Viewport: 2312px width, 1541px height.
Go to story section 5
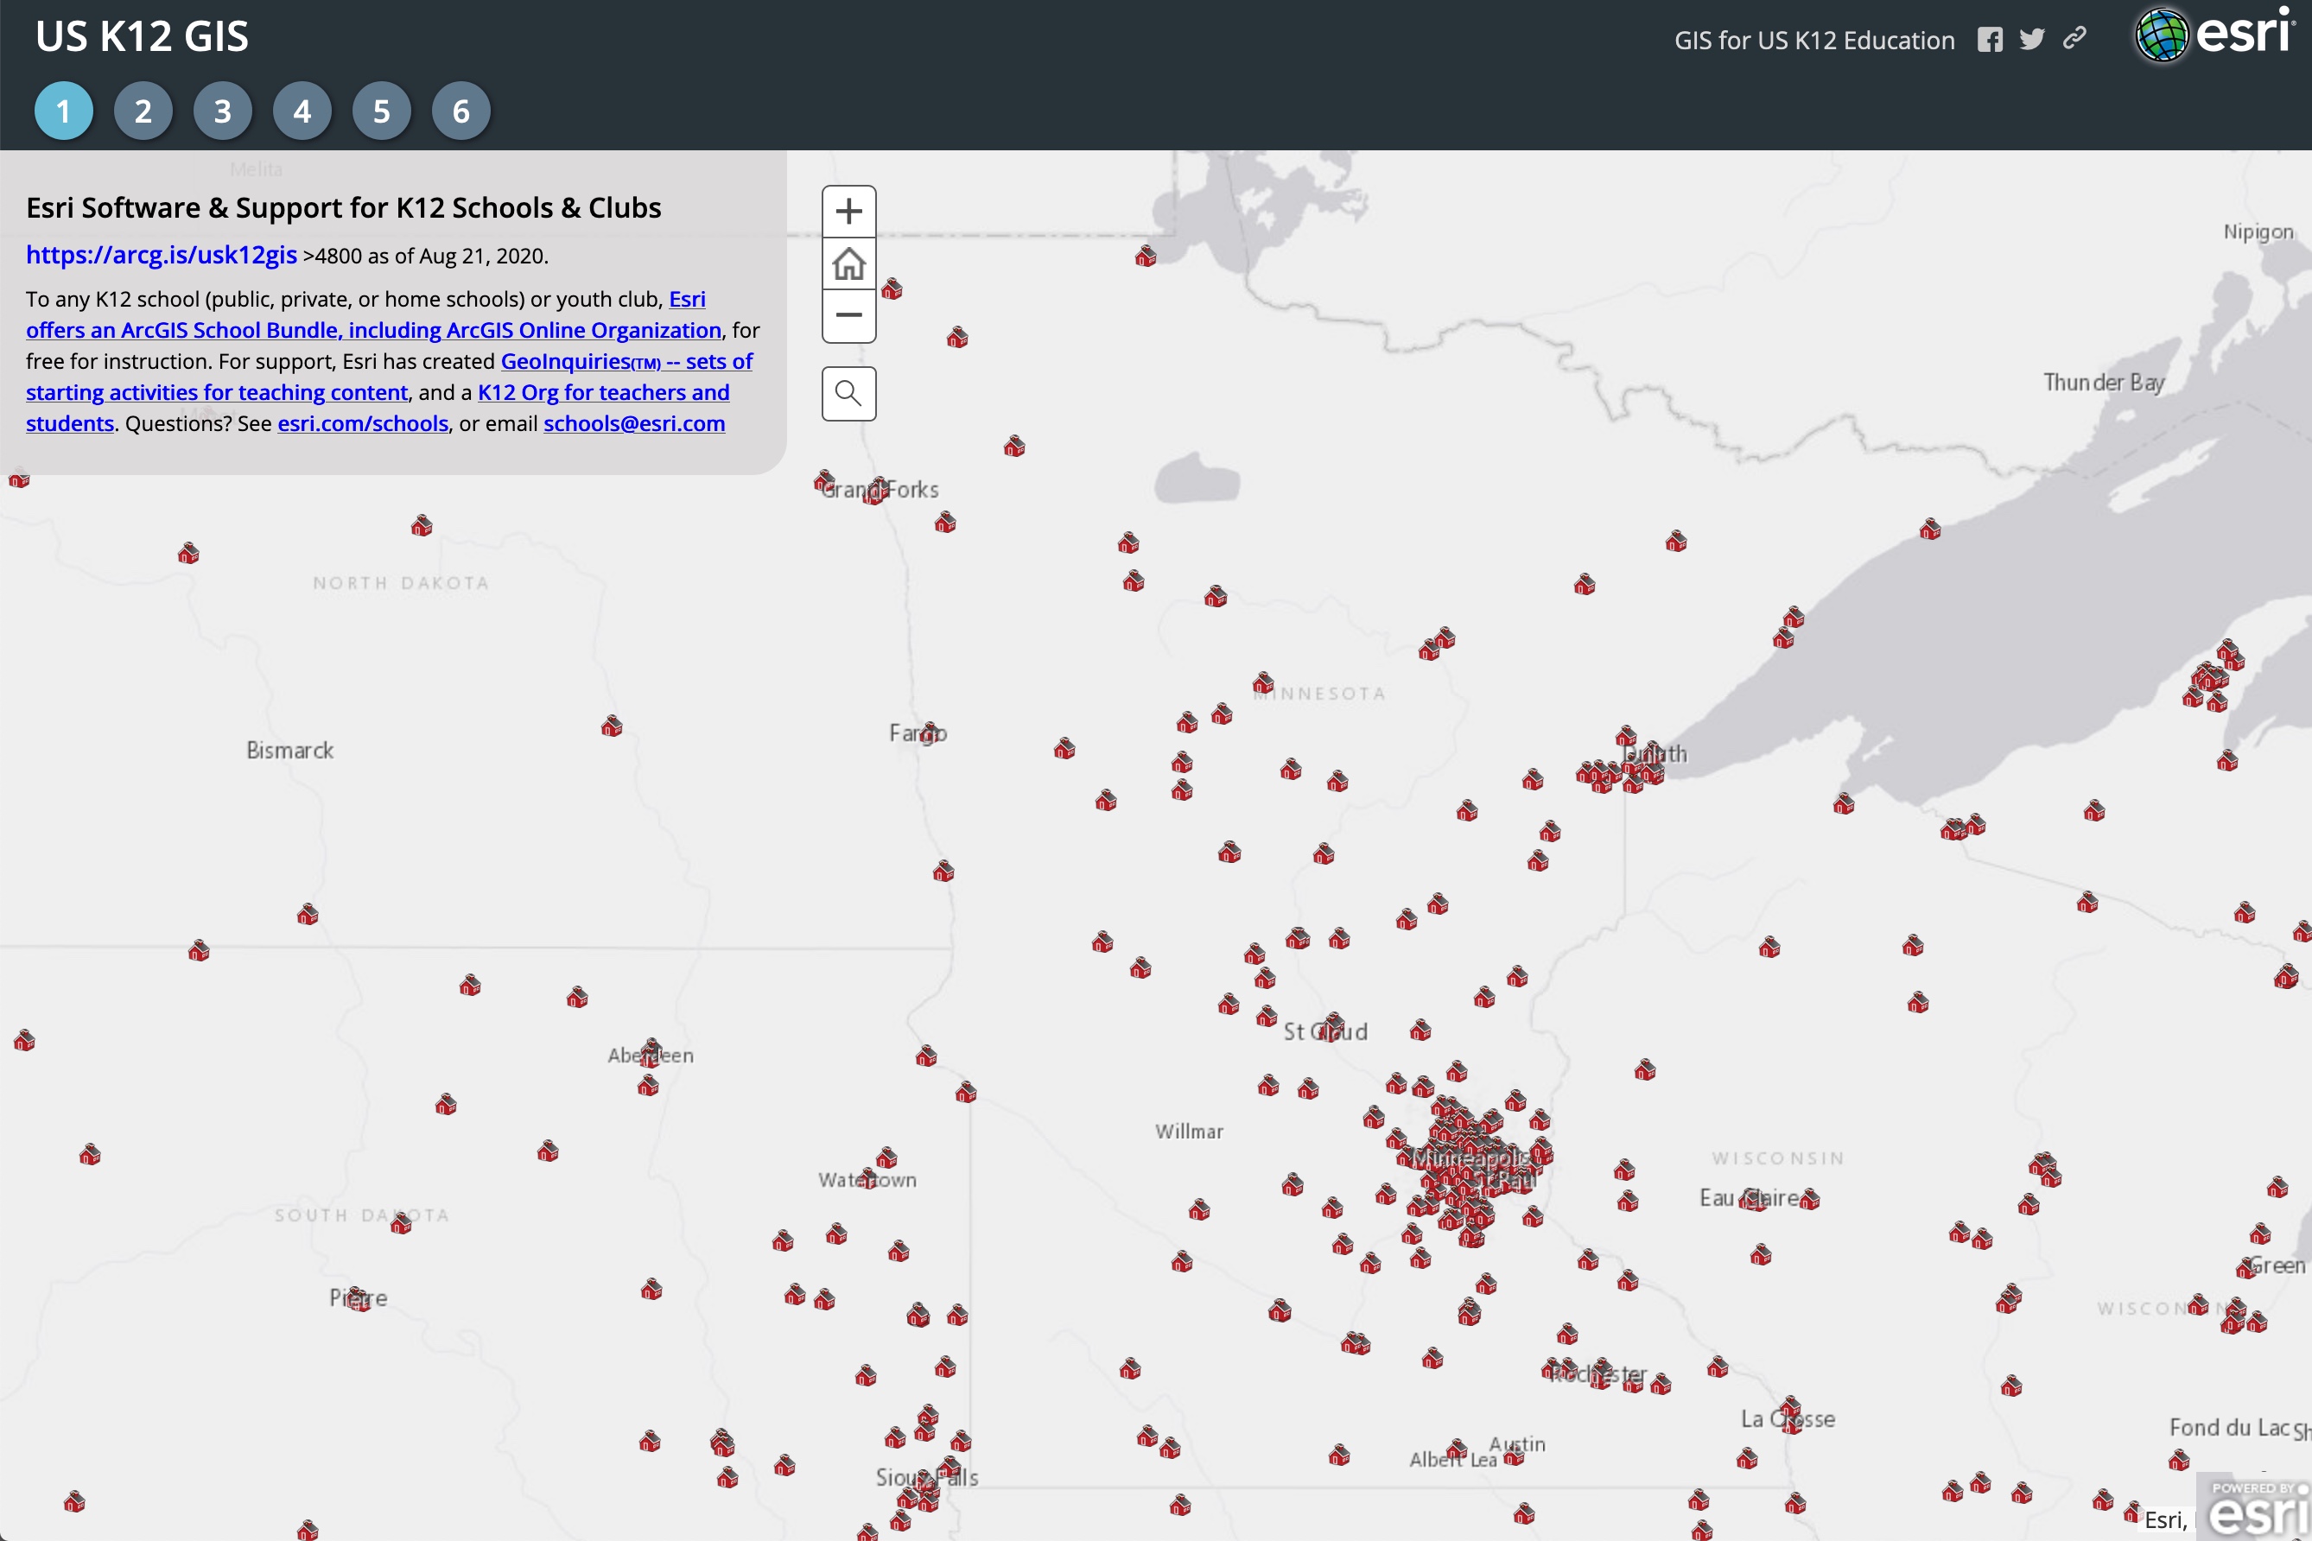(x=381, y=111)
